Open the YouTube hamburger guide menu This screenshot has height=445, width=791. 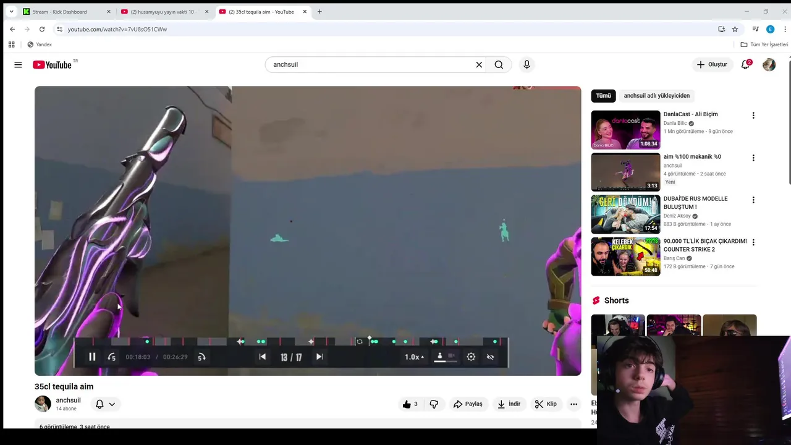[18, 64]
